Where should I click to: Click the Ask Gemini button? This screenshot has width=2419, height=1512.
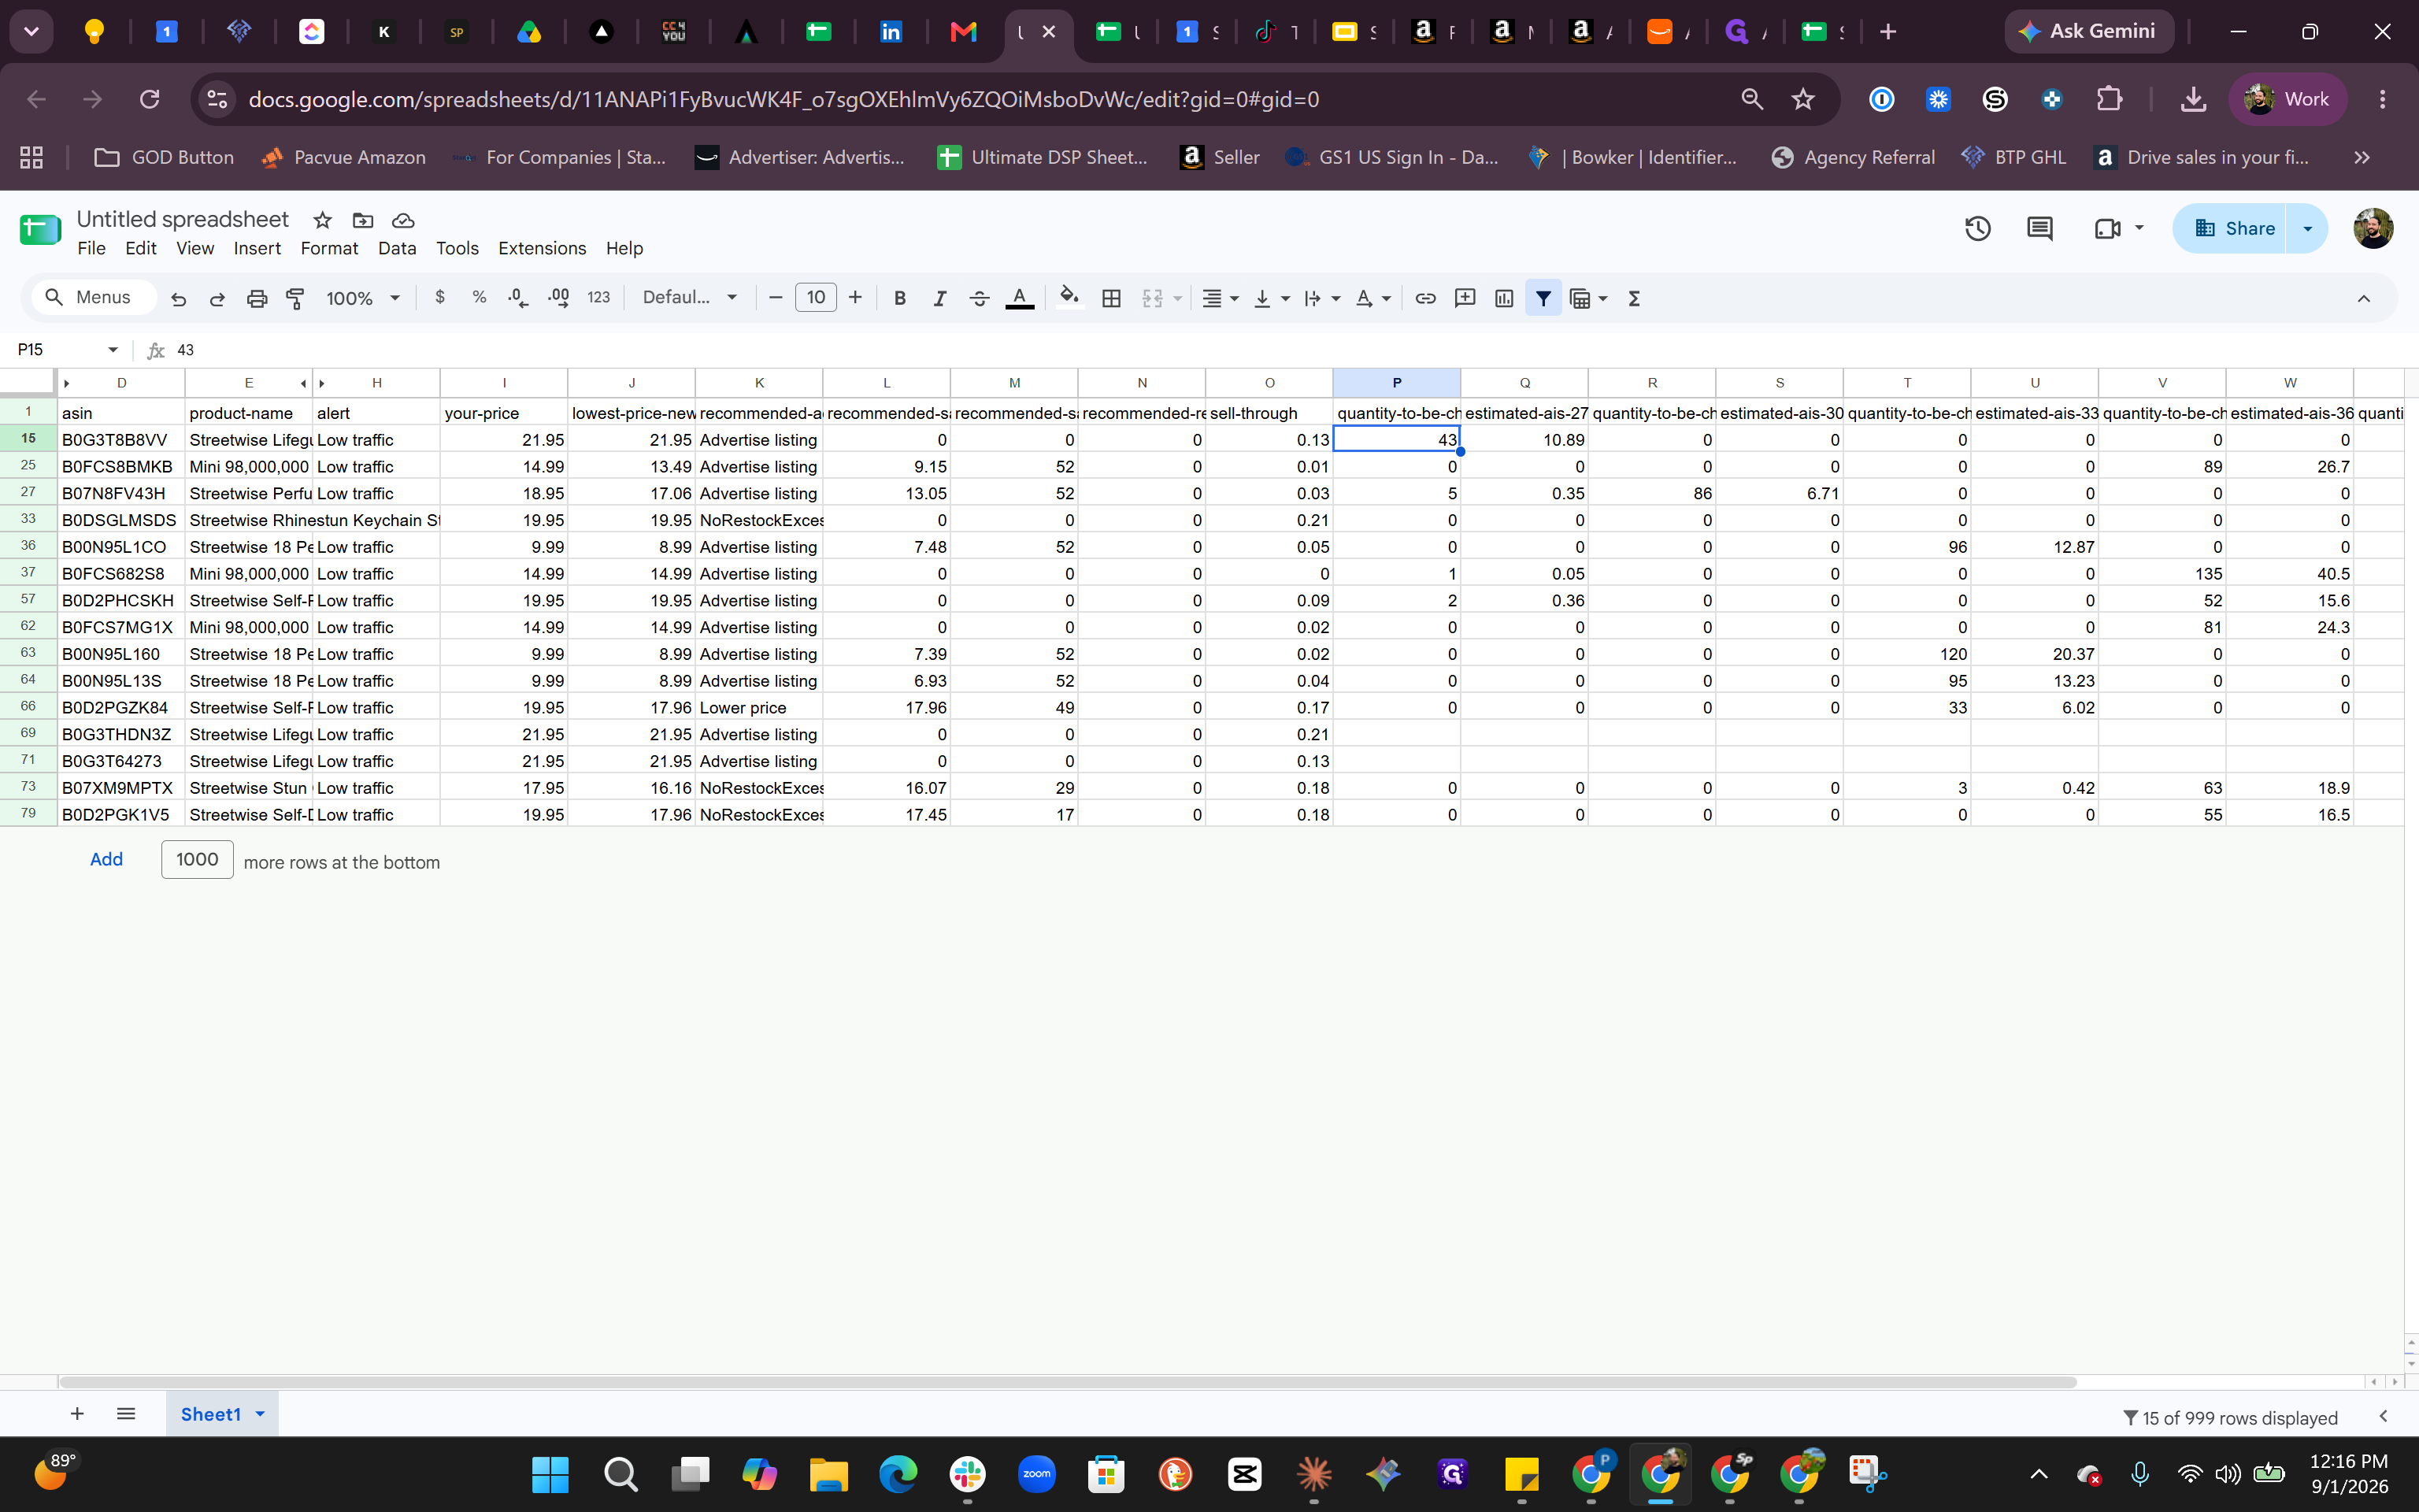(2088, 32)
